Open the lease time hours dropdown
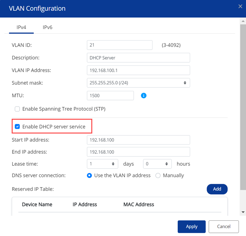Image resolution: width=246 pixels, height=236 pixels. (x=157, y=164)
